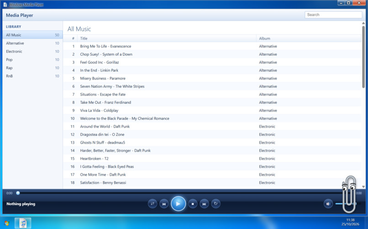Select Feel Good Inc - Gorillaz
The width and height of the screenshot is (368, 229).
212,62
